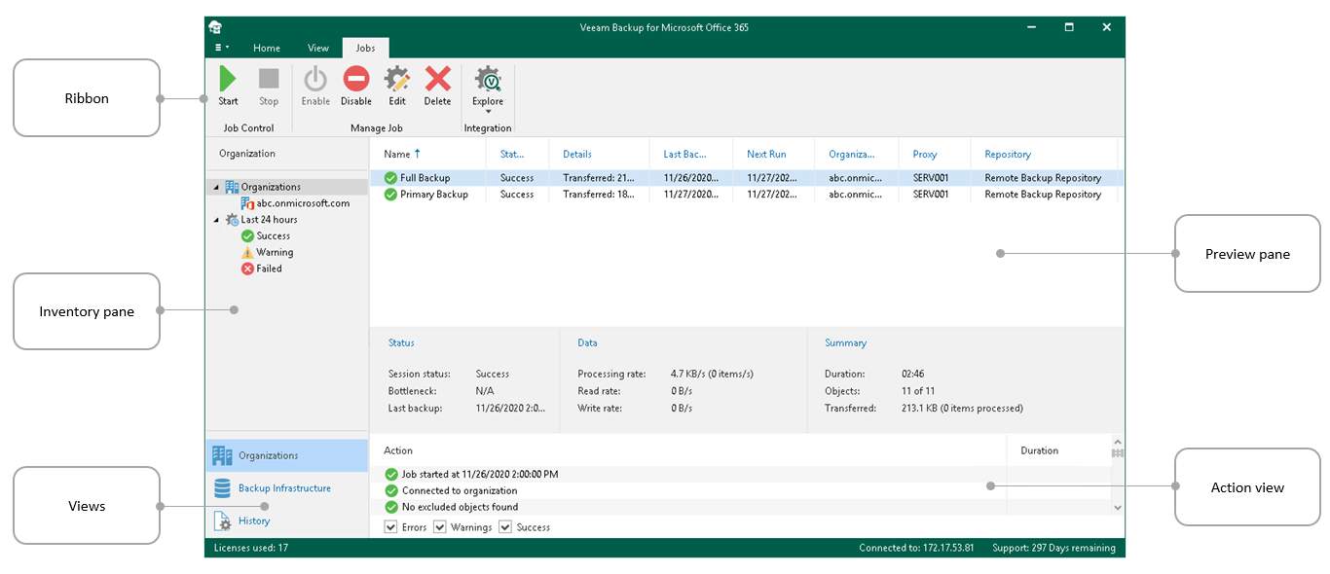Select the Primary Backup job row
The height and width of the screenshot is (574, 1330).
coord(434,195)
